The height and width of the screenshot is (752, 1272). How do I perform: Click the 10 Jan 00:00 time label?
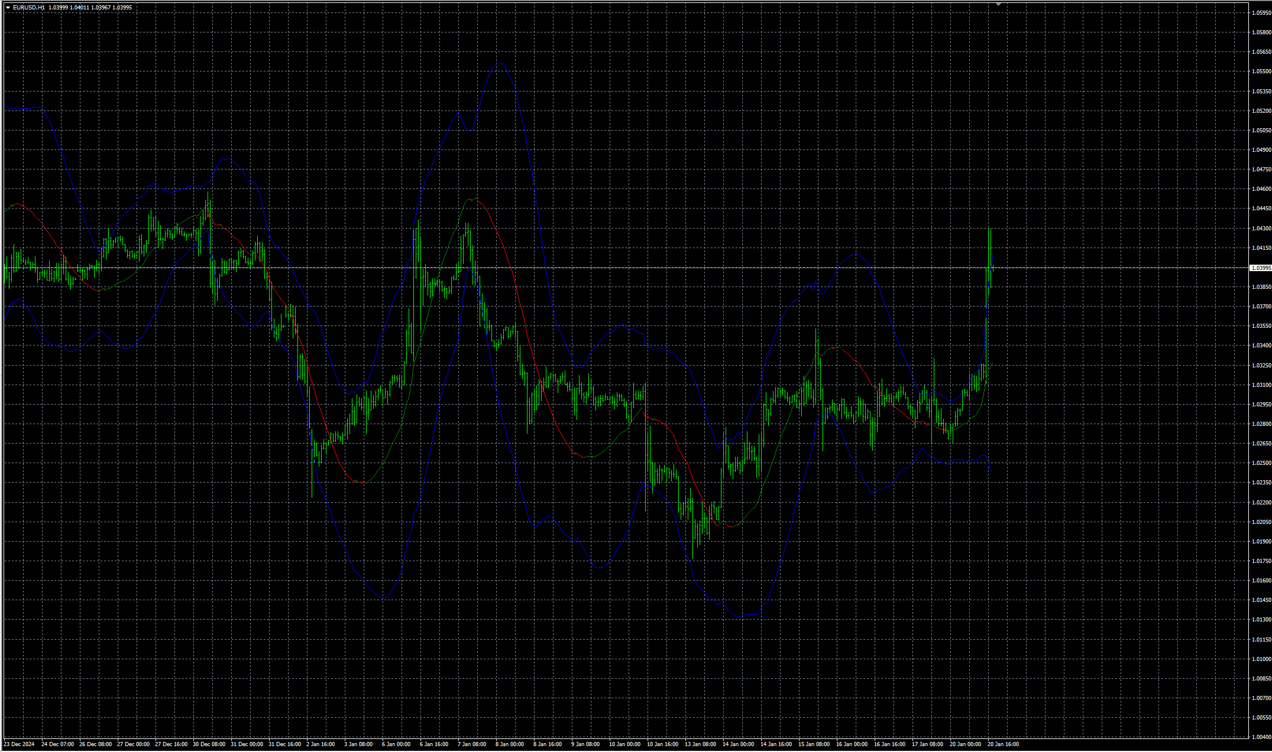625,744
